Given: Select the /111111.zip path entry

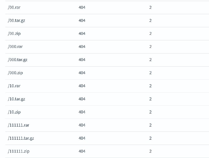Looking at the screenshot, I should click(19, 151).
